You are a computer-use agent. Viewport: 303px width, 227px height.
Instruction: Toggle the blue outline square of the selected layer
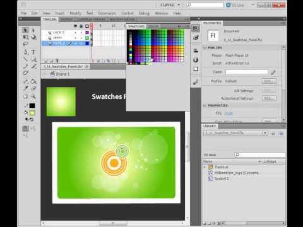click(x=87, y=44)
